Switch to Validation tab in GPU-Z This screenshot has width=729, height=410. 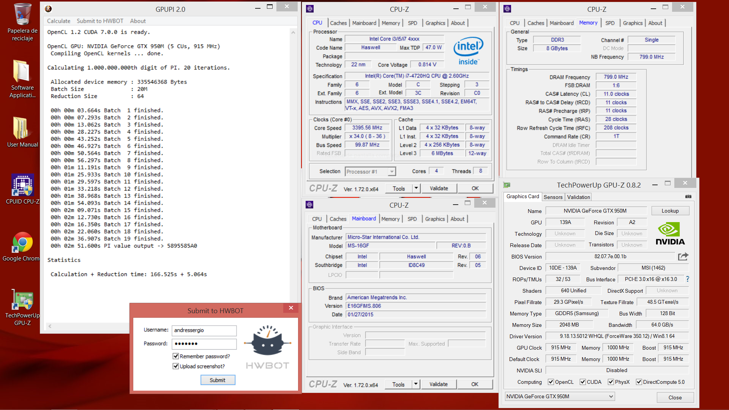point(578,197)
